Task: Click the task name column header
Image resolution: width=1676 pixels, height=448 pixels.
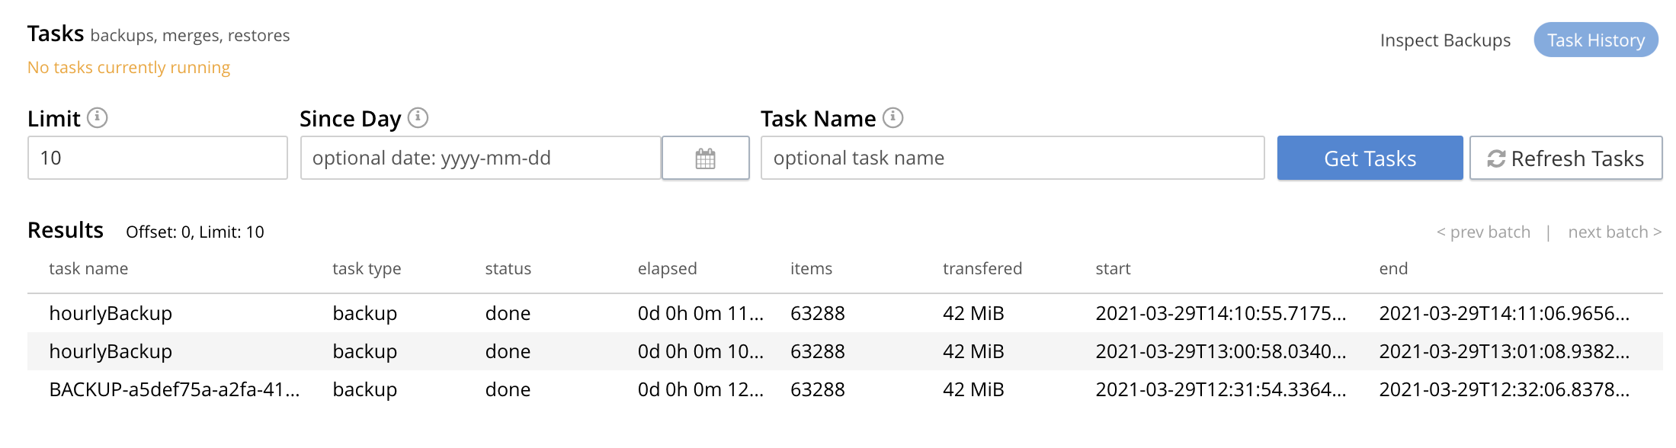Action: tap(88, 269)
